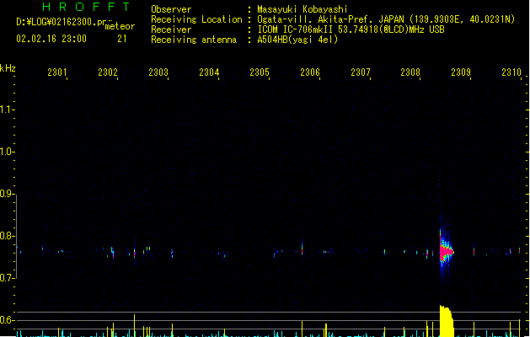Click the Observer name Masayuki Kobayashi
Screen dimensions: 530x337
tap(302, 9)
